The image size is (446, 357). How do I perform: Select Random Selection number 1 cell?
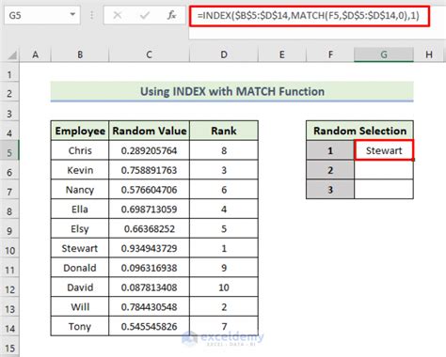coord(330,150)
